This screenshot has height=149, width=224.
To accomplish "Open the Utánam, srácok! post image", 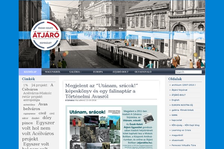I will tap(111, 127).
